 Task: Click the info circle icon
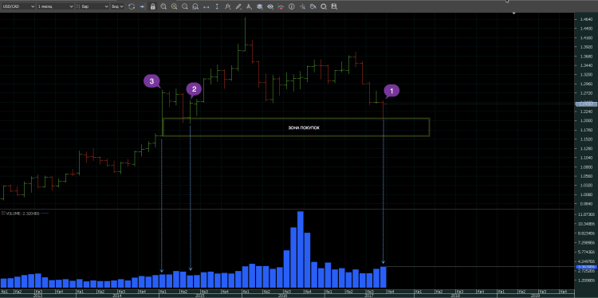click(291, 6)
